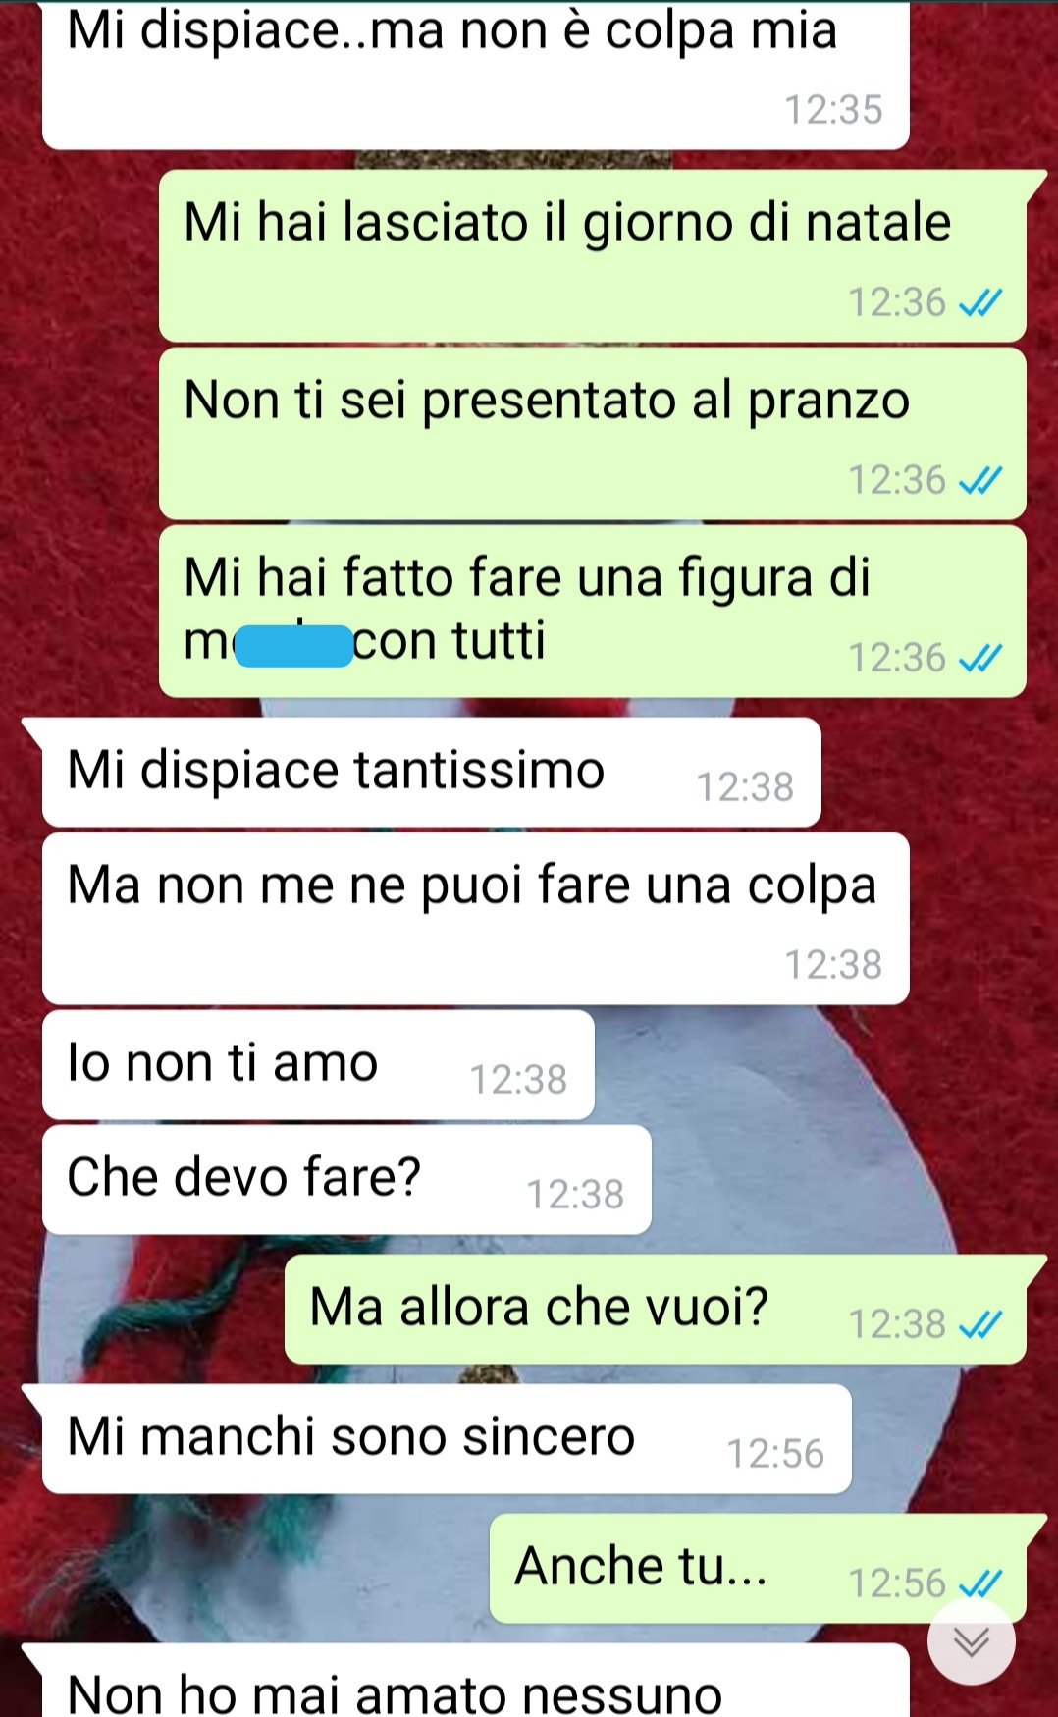
Task: Tap the 'Mi manchi sono sincero' message
Action: (x=447, y=1439)
